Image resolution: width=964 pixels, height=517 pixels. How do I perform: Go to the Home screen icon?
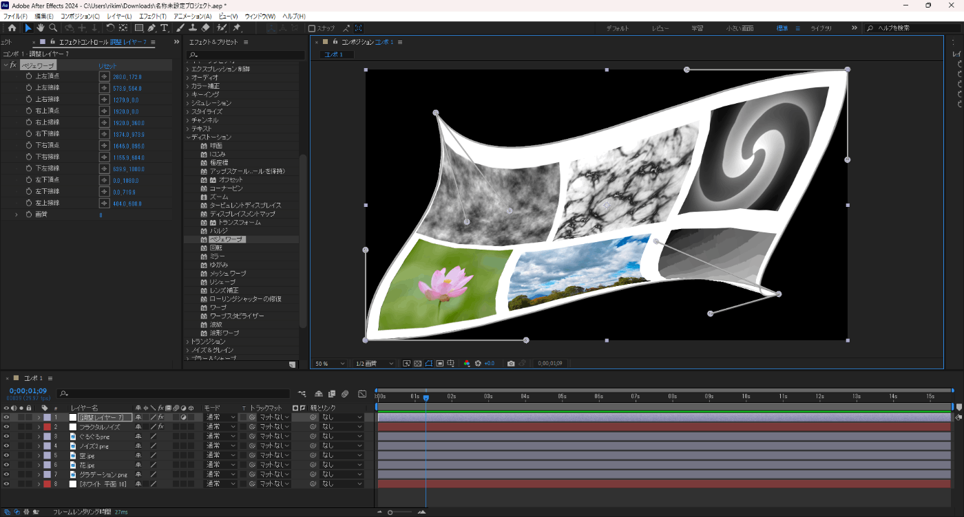12,28
